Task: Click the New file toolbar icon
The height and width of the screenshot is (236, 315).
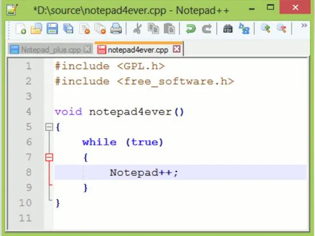Action: [x=21, y=28]
